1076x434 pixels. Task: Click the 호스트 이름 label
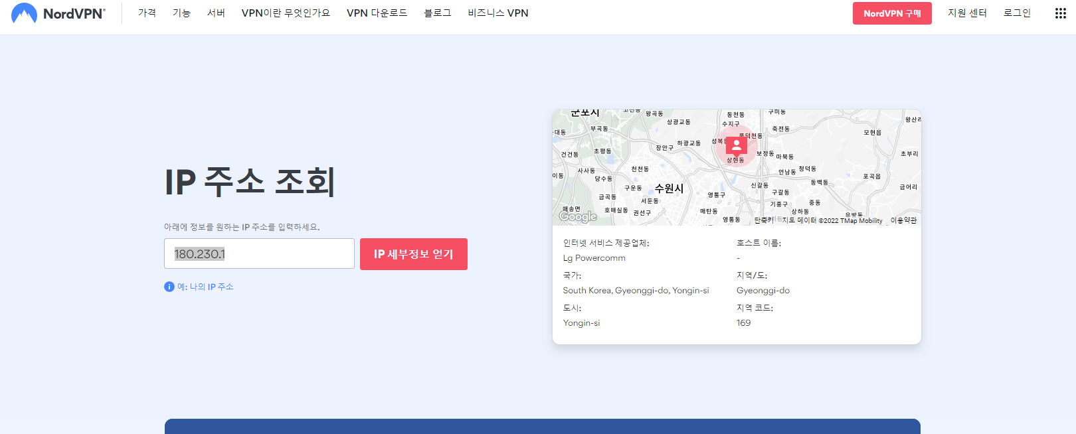coord(759,243)
